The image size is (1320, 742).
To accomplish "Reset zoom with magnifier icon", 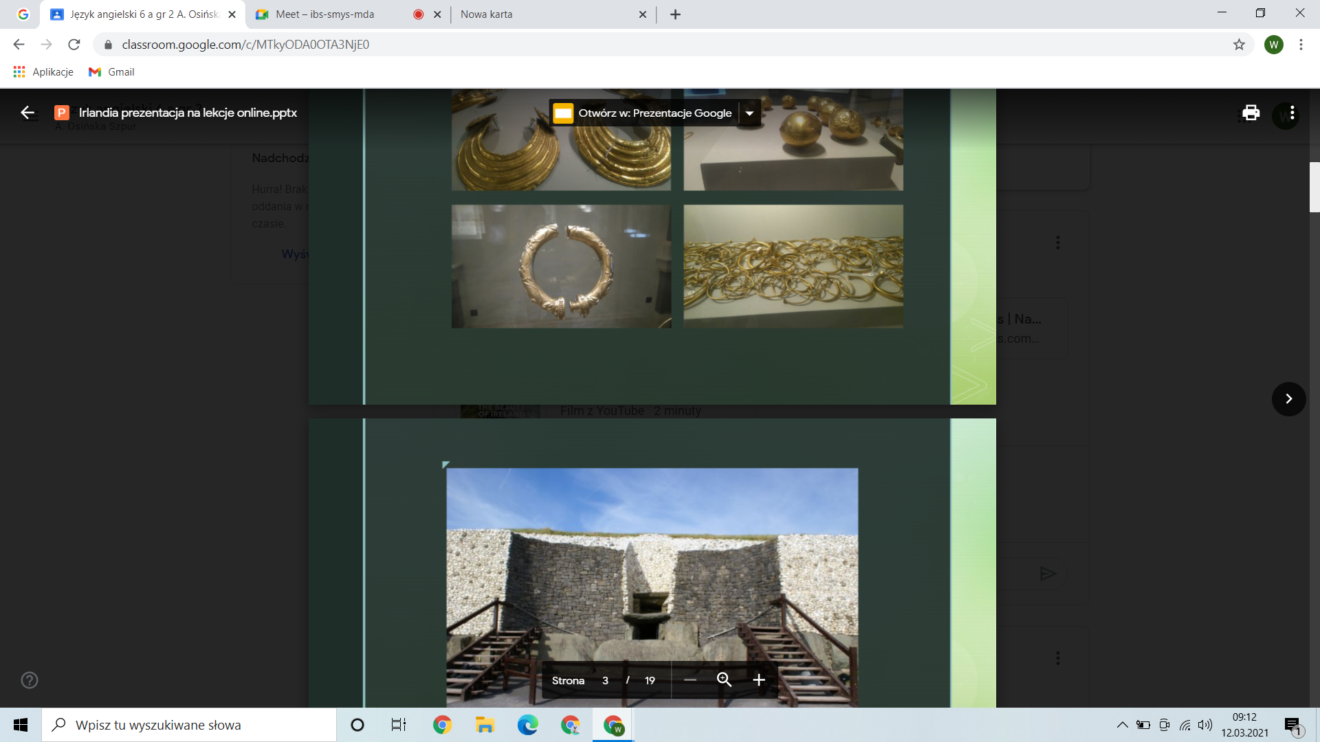I will (724, 680).
